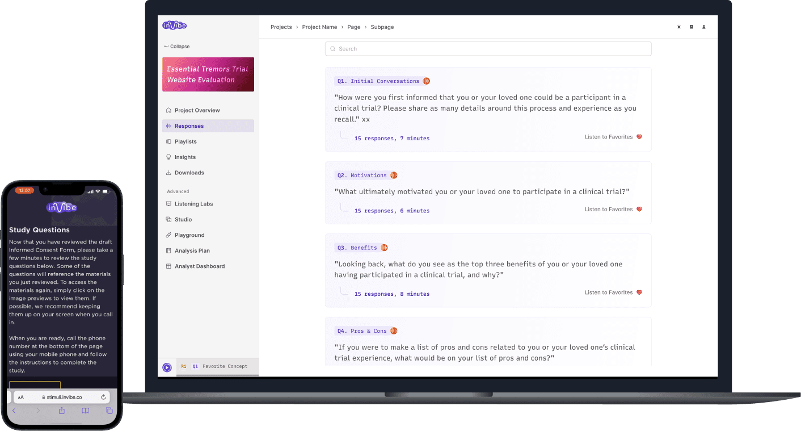This screenshot has width=801, height=431.
Task: Expand the Q1 chip in the player bar
Action: pyautogui.click(x=195, y=366)
